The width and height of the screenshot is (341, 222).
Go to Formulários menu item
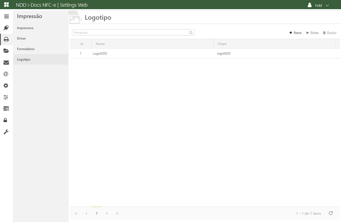coord(26,49)
